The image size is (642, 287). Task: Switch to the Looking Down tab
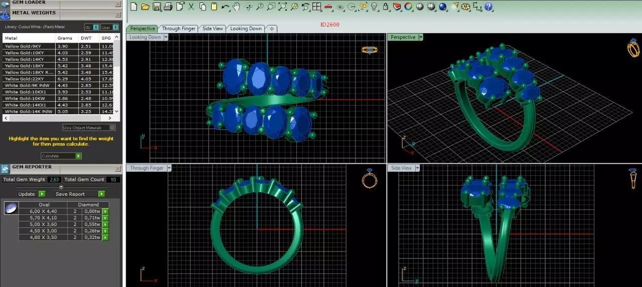pyautogui.click(x=246, y=29)
